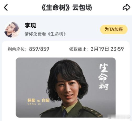
Task: Tap the header title 《生命树》云包场
Action: pyautogui.click(x=67, y=8)
